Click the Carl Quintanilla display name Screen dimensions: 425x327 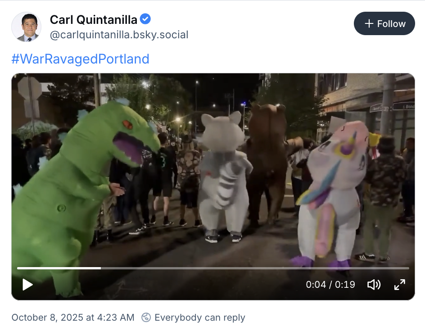click(94, 20)
